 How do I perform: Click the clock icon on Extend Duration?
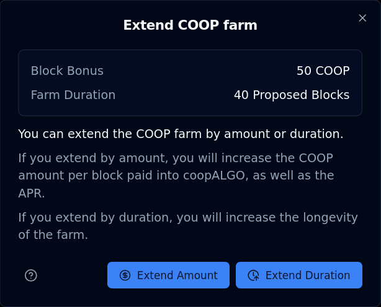pos(253,275)
